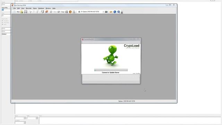Viewport: 222px width, 125px height.
Task: Click the help question mark icon
Action: point(119,12)
